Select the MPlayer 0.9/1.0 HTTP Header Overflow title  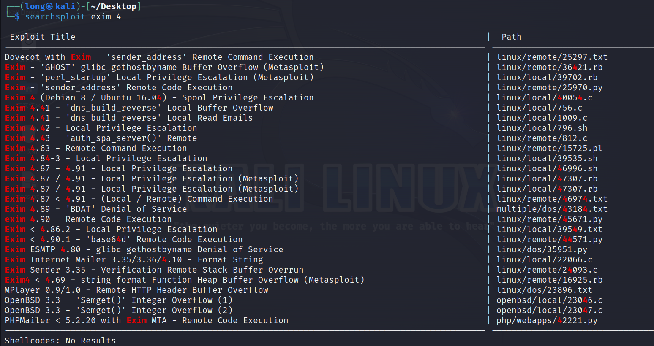tap(136, 290)
